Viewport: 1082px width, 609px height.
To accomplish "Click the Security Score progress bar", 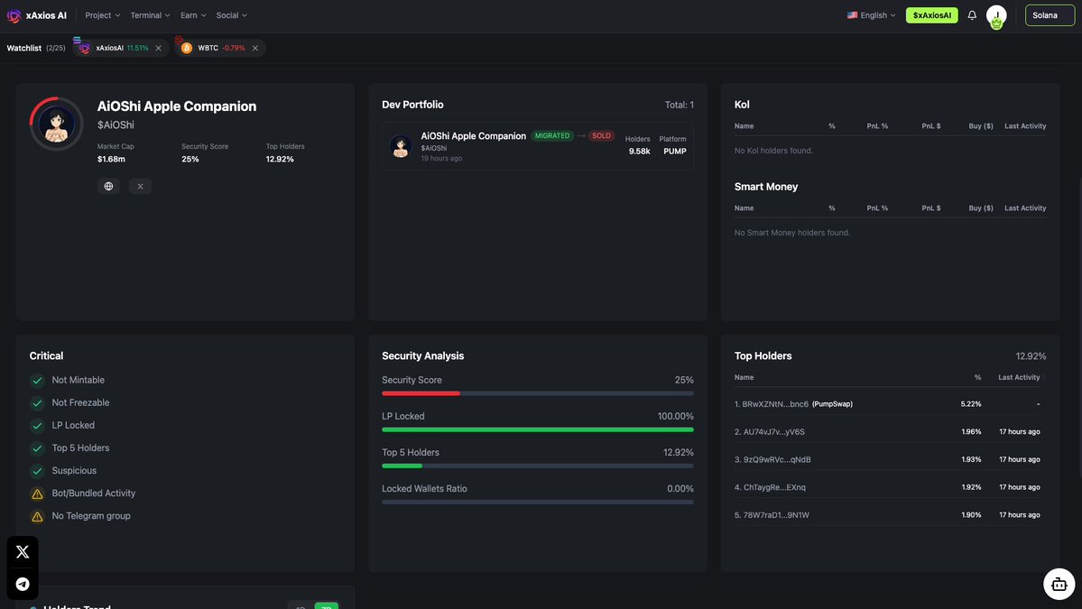I will (x=538, y=393).
